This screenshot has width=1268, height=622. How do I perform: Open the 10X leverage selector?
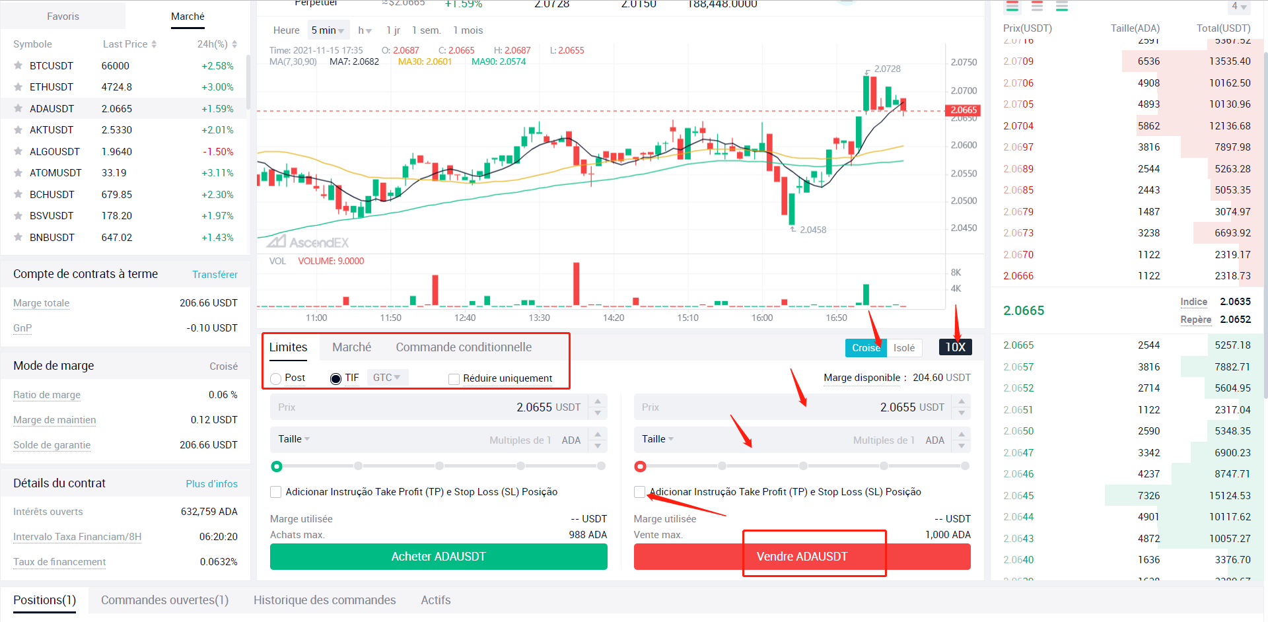[955, 347]
